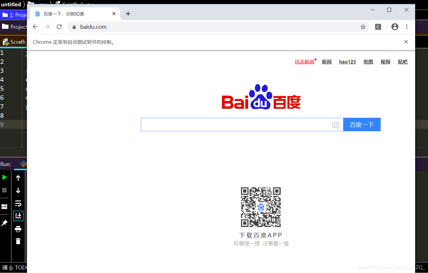Image resolution: width=428 pixels, height=273 pixels.
Task: Bookmark this page with the star icon
Action: 363,27
